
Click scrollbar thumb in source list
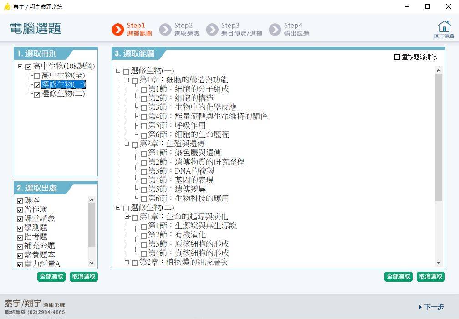(x=92, y=225)
